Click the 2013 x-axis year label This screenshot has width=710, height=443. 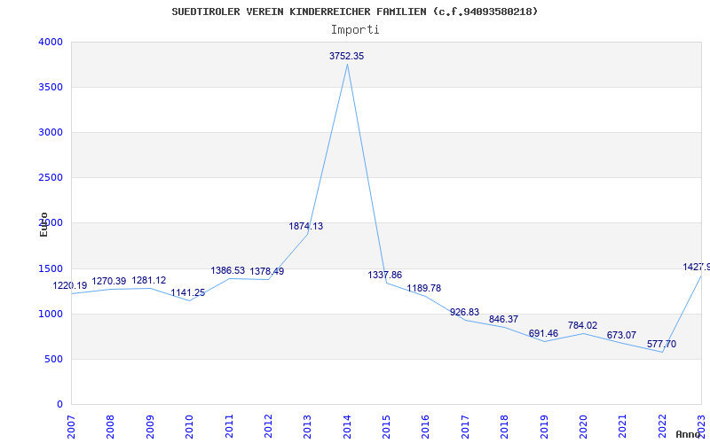[307, 426]
